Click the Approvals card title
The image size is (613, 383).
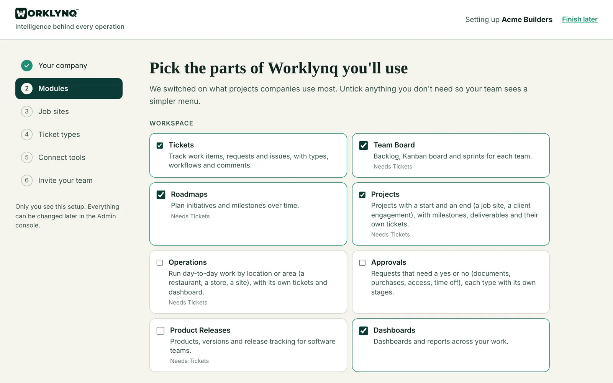tap(388, 262)
